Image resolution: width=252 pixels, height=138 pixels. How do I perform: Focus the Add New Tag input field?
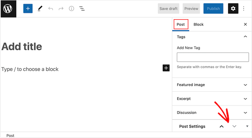(213, 57)
